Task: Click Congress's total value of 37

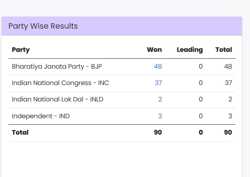Action: 228,83
